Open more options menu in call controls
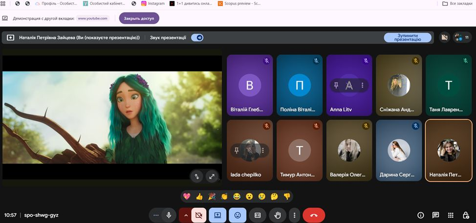This screenshot has height=223, width=476. click(295, 215)
